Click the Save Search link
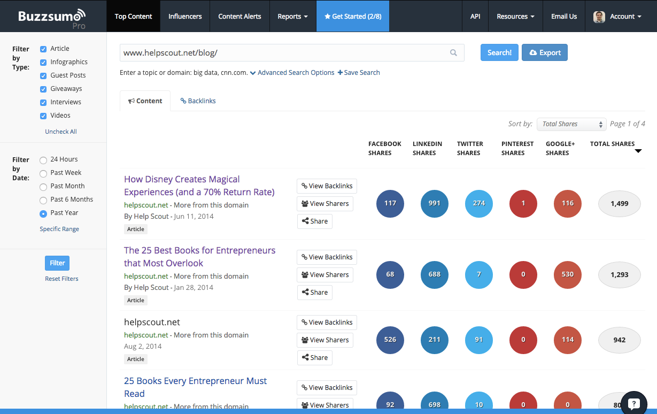657x414 pixels. point(359,72)
